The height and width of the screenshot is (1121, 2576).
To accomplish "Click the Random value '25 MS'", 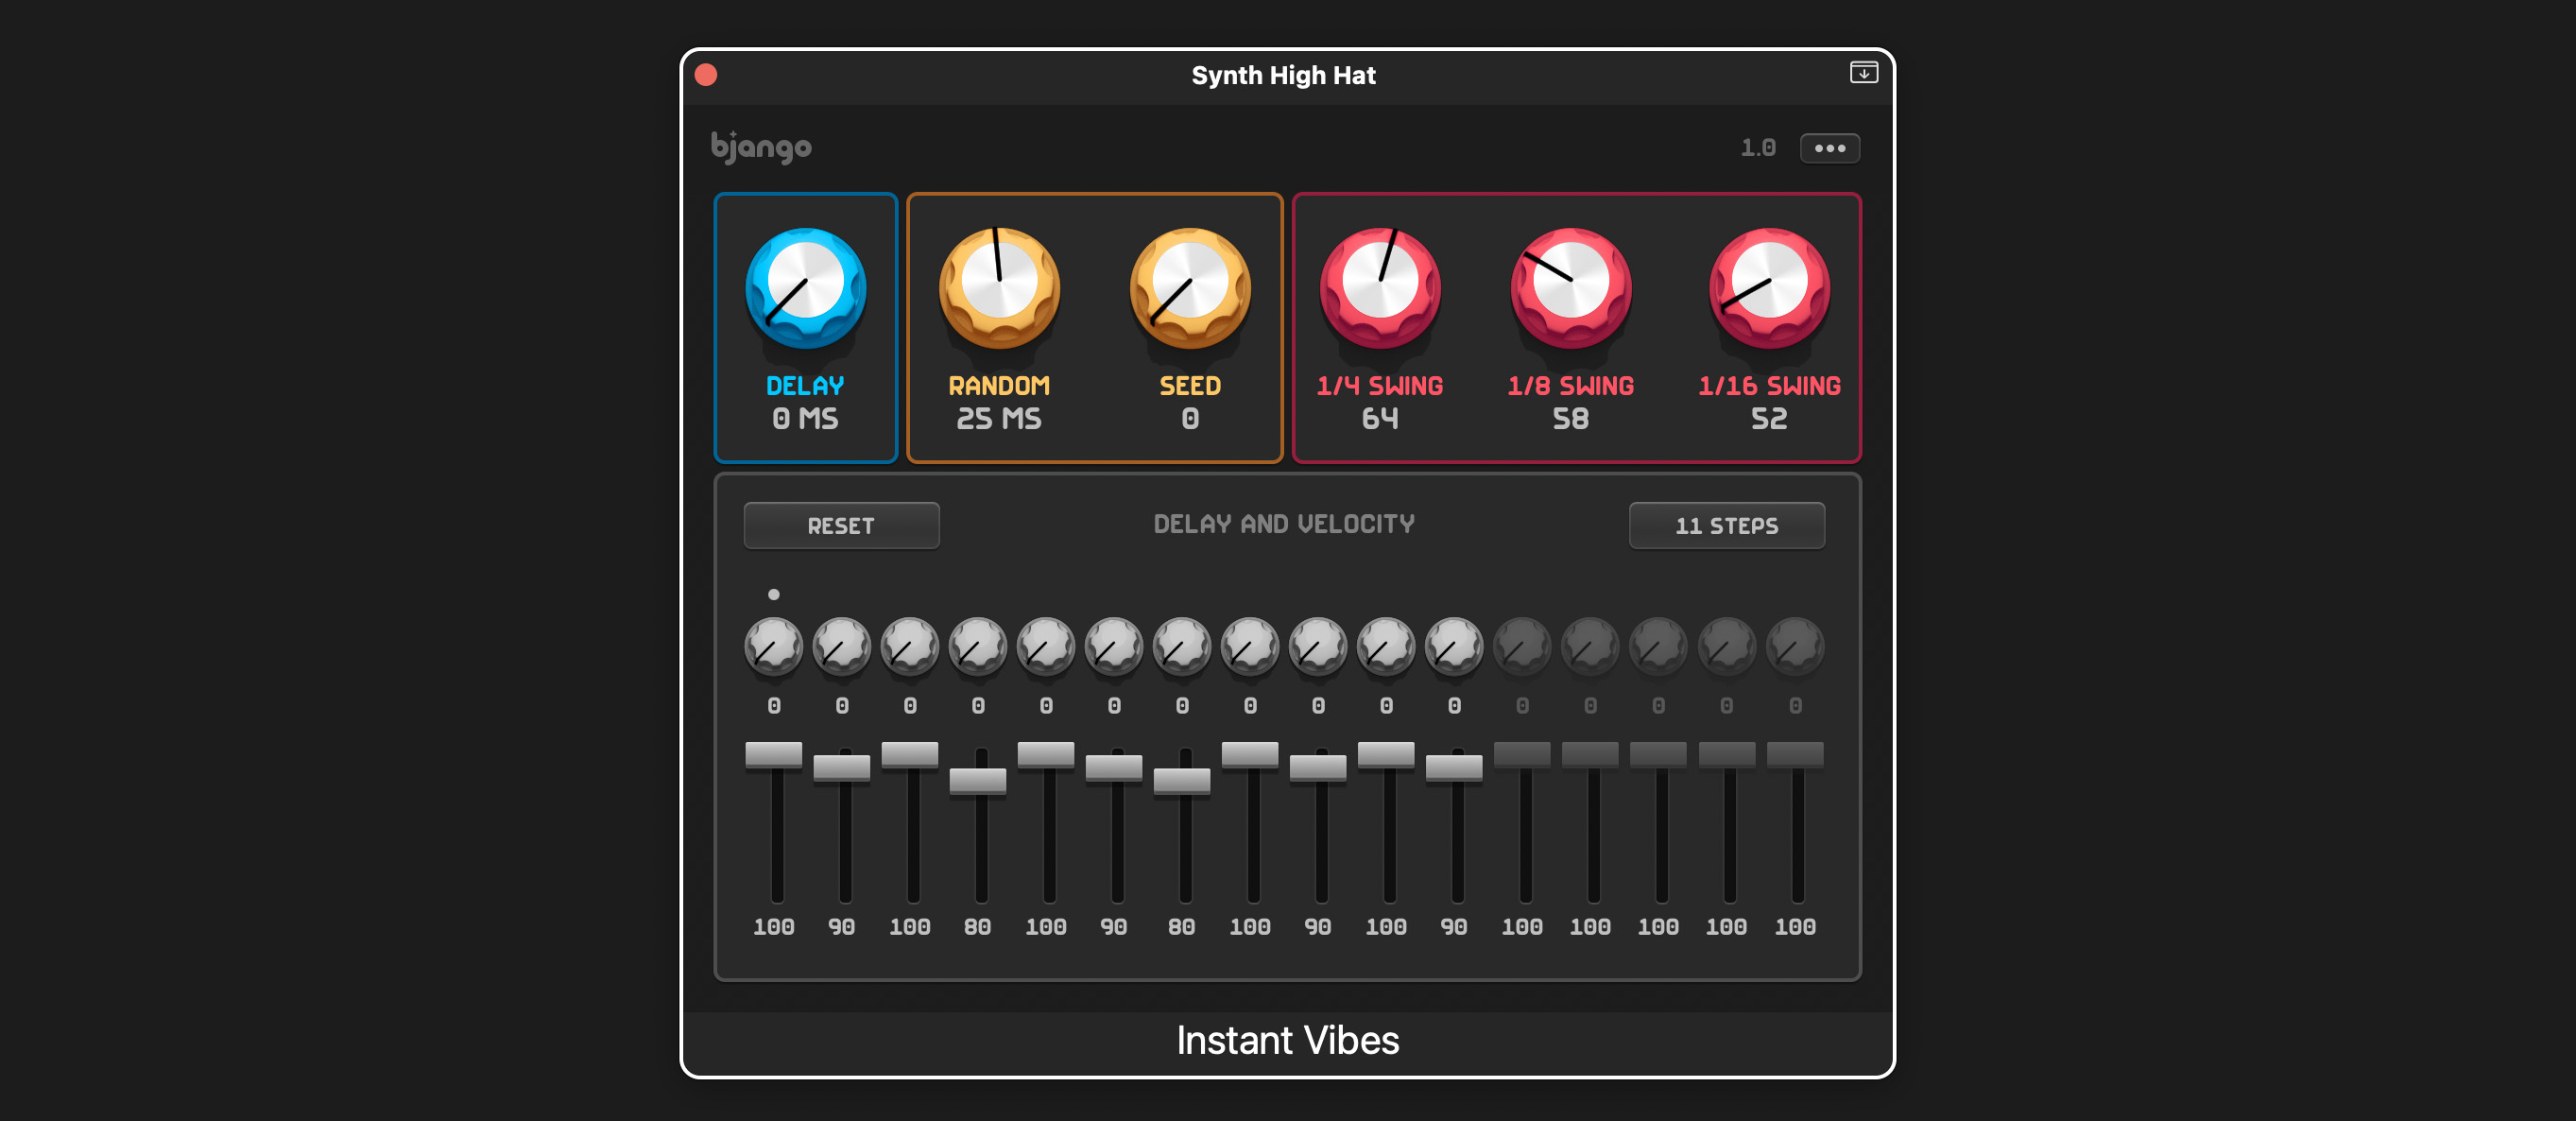I will tap(999, 419).
